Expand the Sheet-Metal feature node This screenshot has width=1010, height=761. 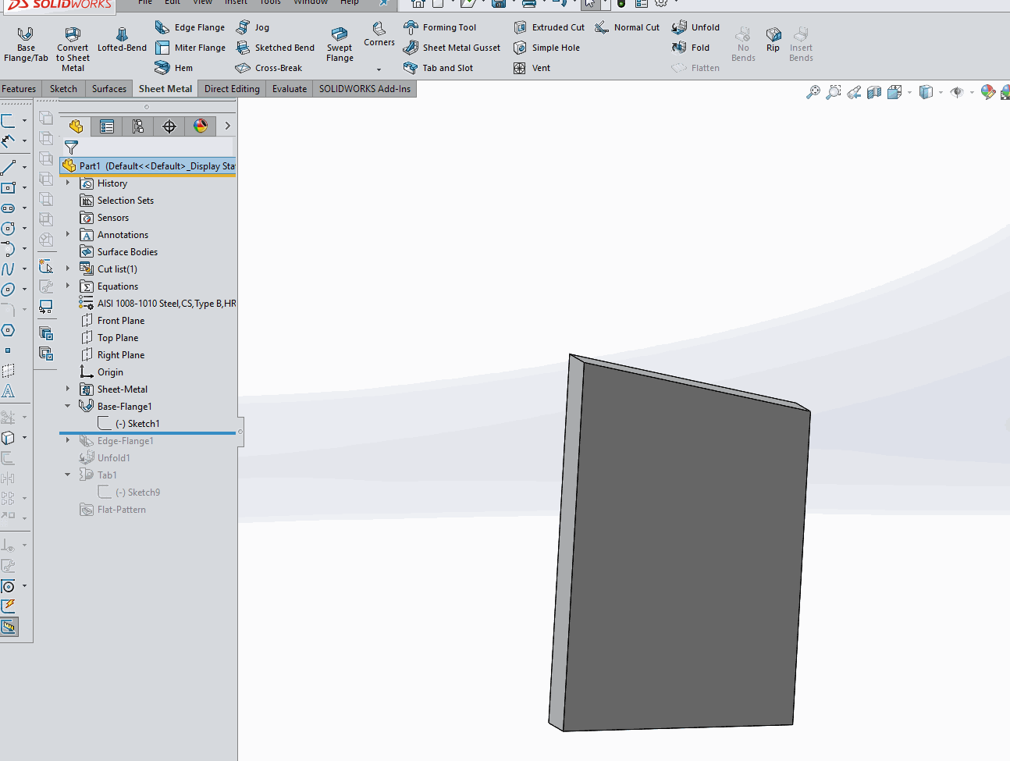click(68, 389)
